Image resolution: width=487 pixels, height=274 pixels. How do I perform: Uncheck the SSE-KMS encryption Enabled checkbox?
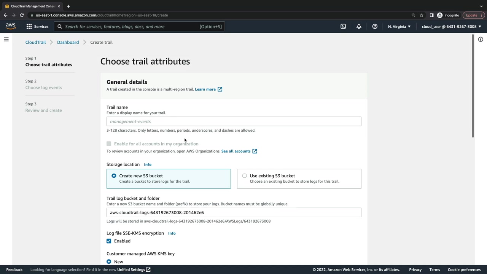[x=109, y=241]
